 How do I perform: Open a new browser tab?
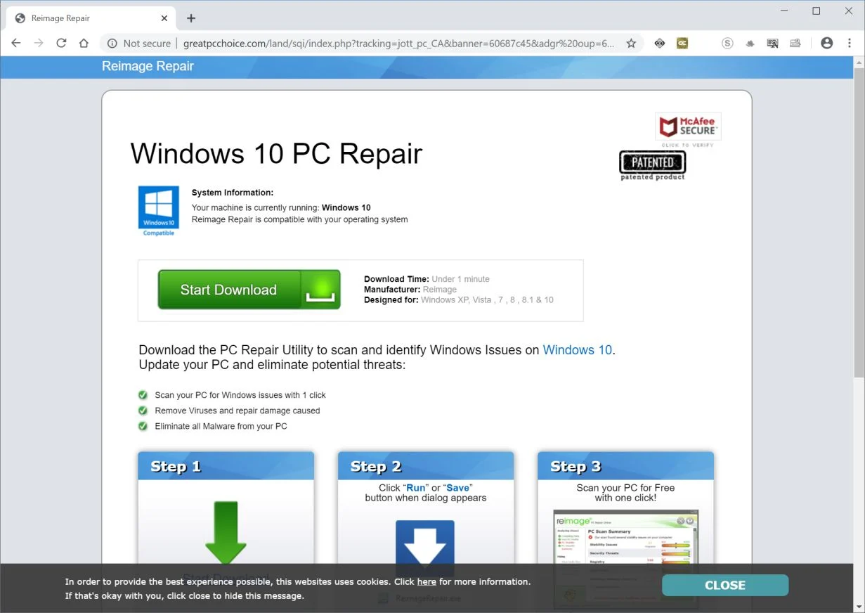pos(191,18)
